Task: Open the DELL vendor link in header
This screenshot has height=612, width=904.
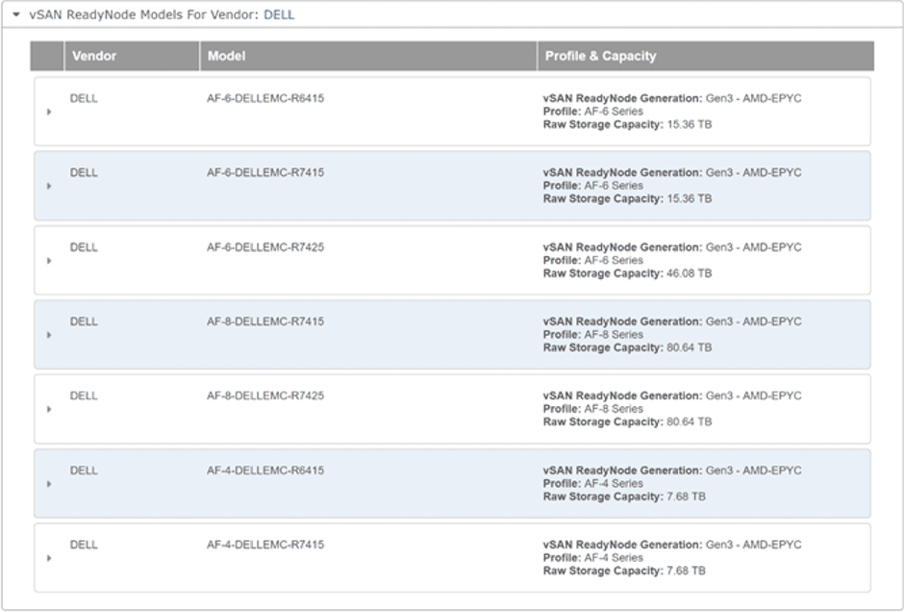Action: [279, 15]
